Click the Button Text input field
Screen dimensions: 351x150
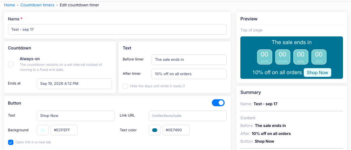(x=76, y=116)
